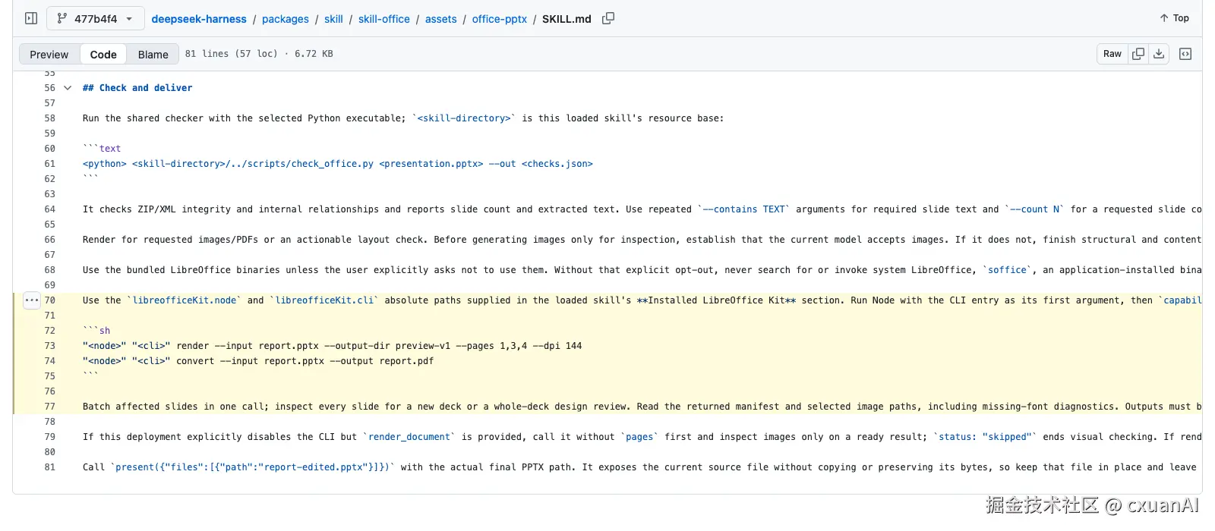Click the '## Check and deliver' heading text

tap(137, 88)
